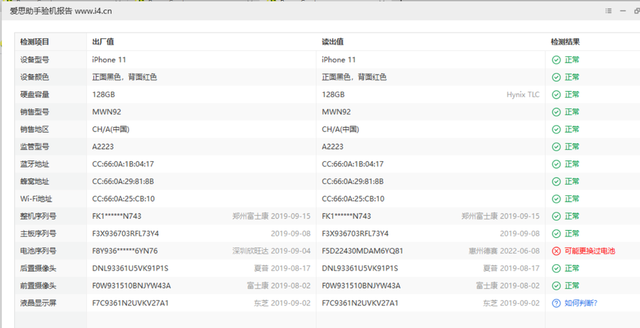The image size is (640, 328).
Task: Click read battery serial F5D22430MDAM6YQ81
Action: click(x=363, y=251)
